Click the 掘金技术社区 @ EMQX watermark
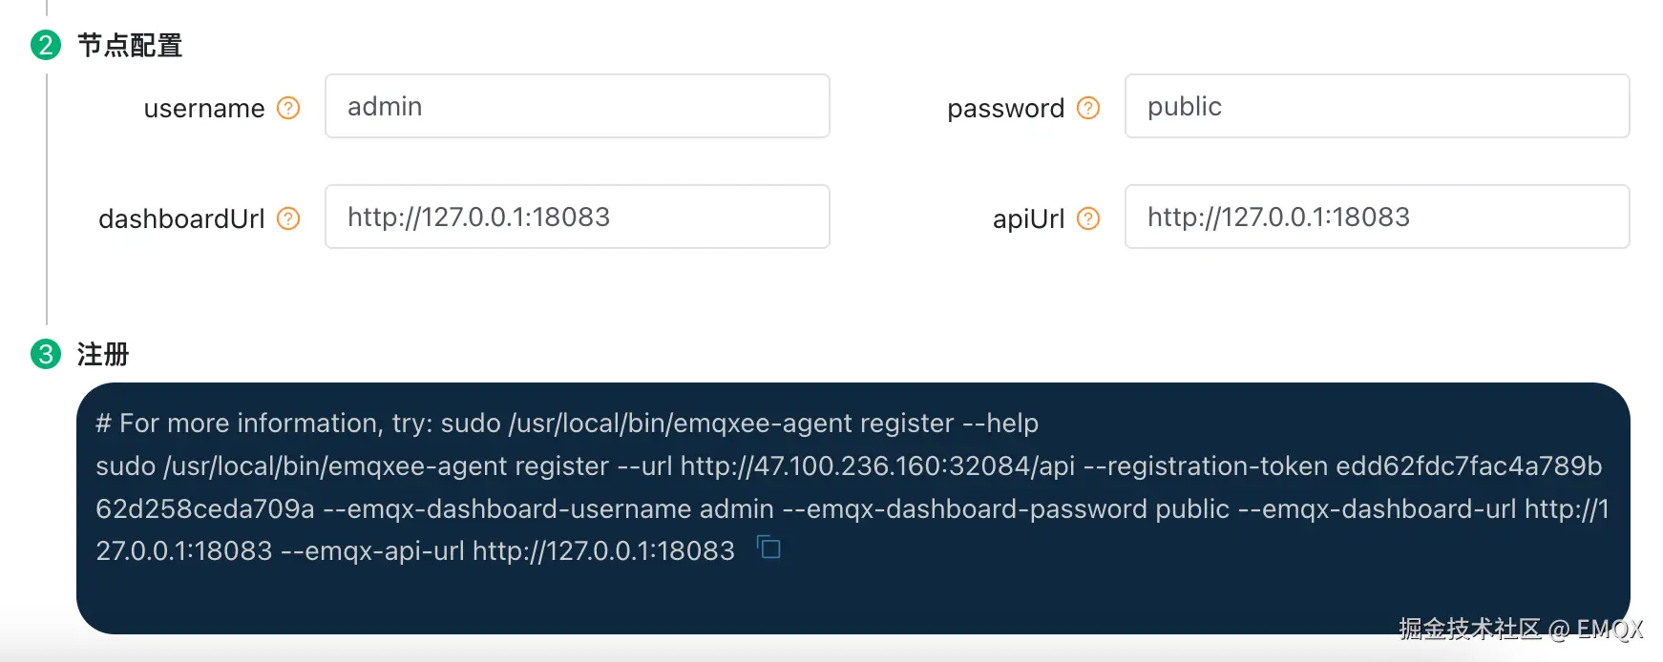Screen dimensions: 1663x662 [x=1521, y=629]
